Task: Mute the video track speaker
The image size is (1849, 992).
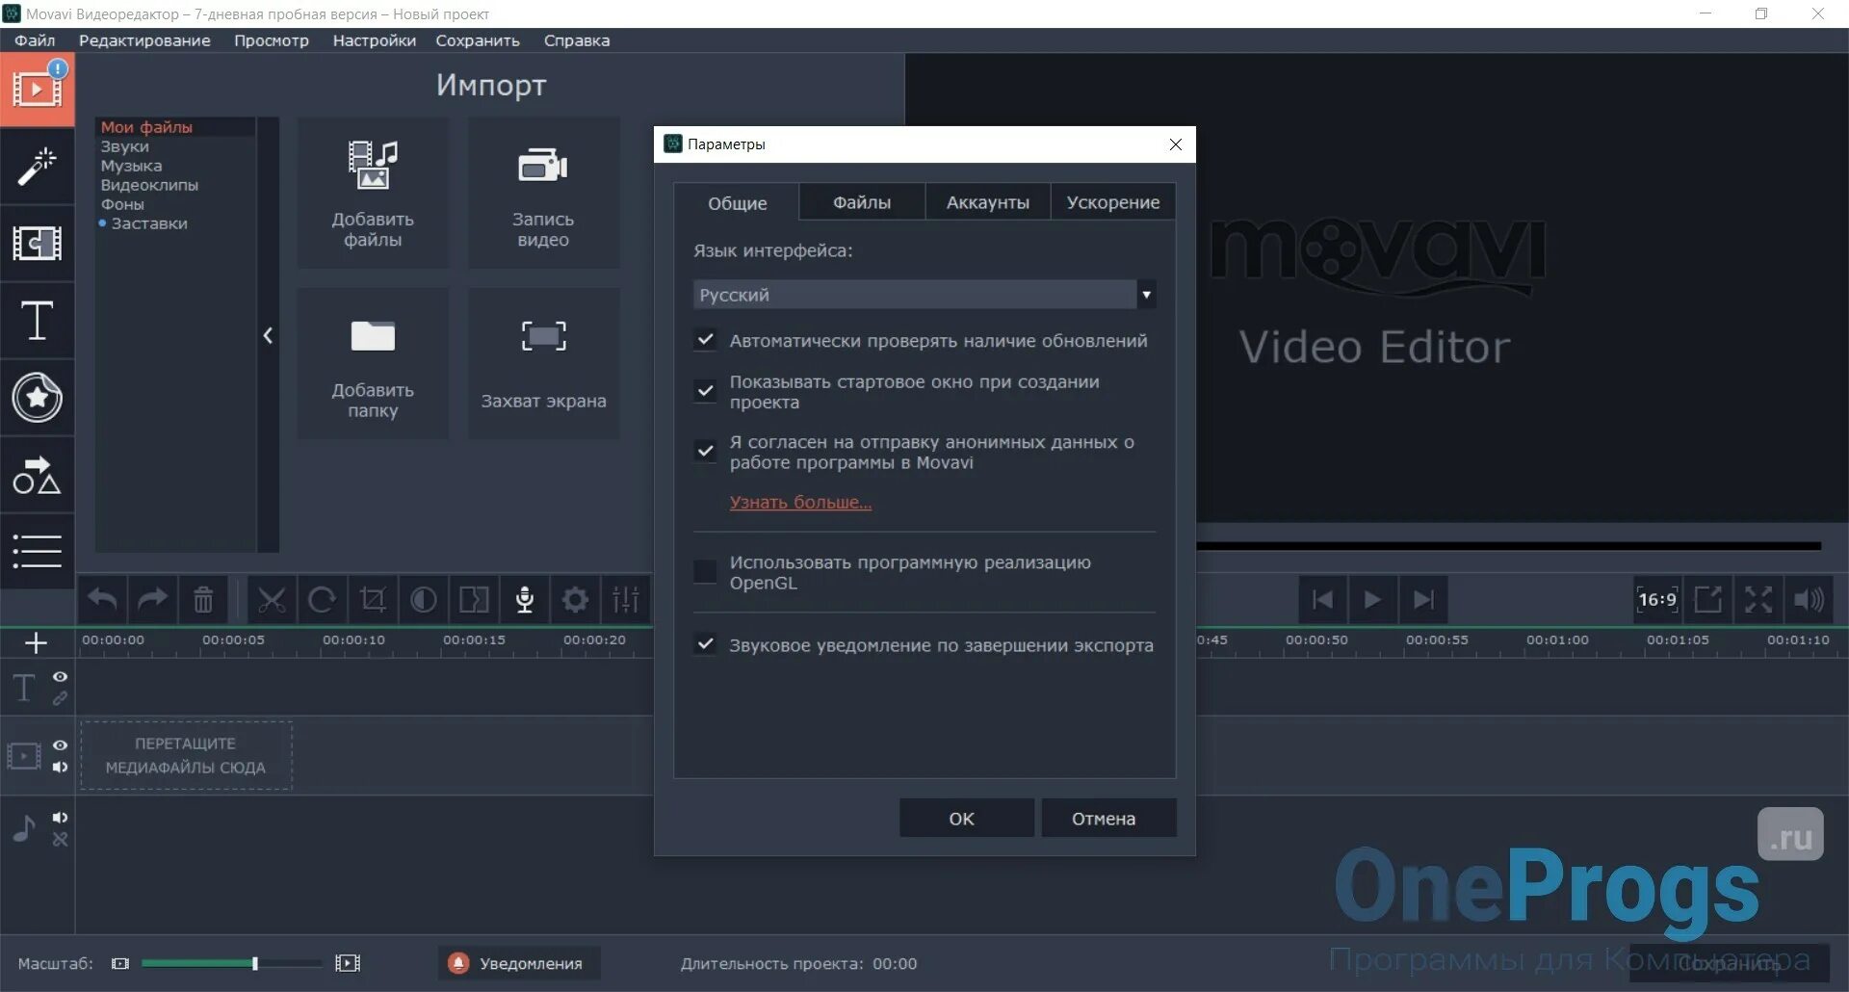Action: click(60, 767)
